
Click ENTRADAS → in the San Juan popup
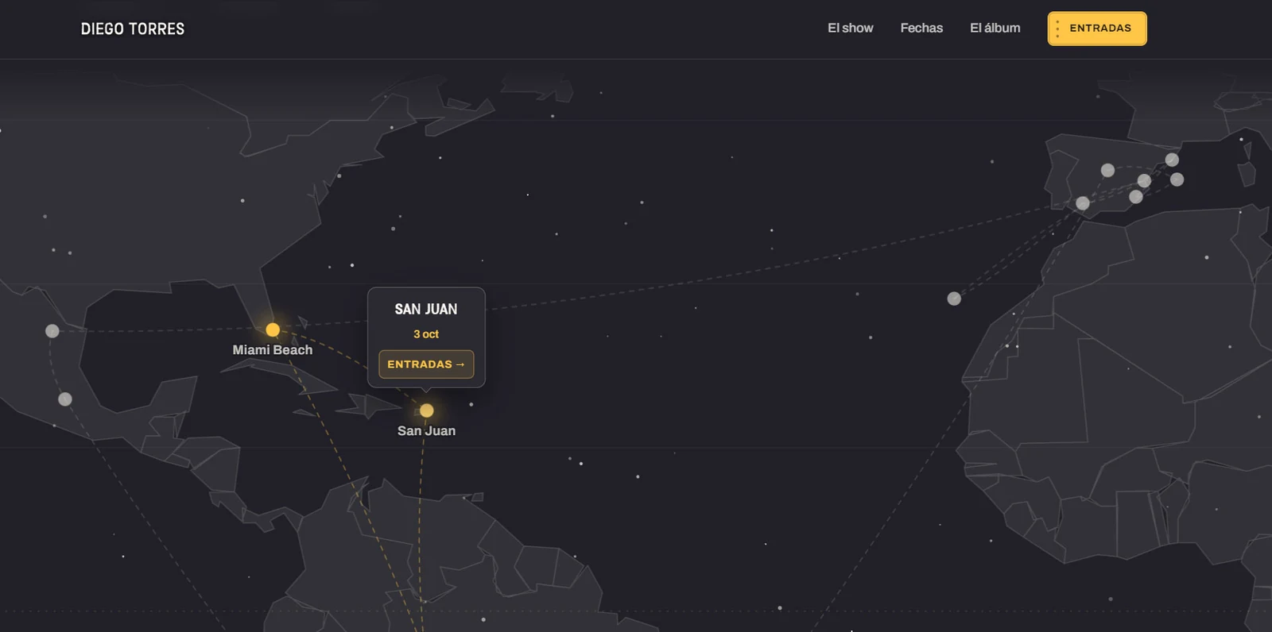coord(426,364)
